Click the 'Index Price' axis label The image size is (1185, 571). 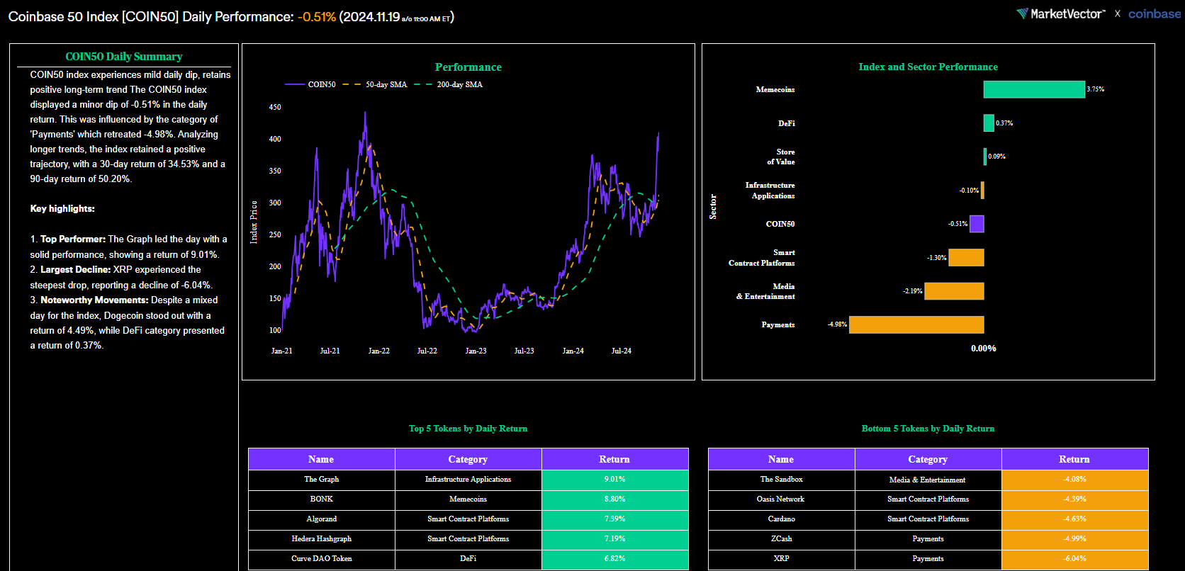(x=254, y=222)
